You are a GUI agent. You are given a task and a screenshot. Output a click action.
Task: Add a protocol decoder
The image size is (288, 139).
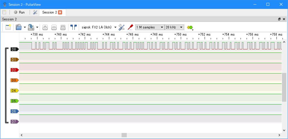[190, 27]
